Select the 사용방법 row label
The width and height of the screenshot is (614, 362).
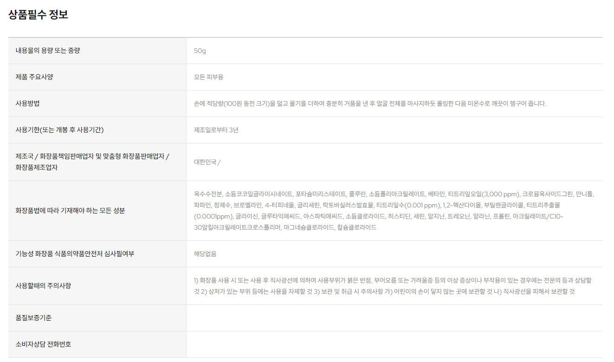tap(28, 103)
